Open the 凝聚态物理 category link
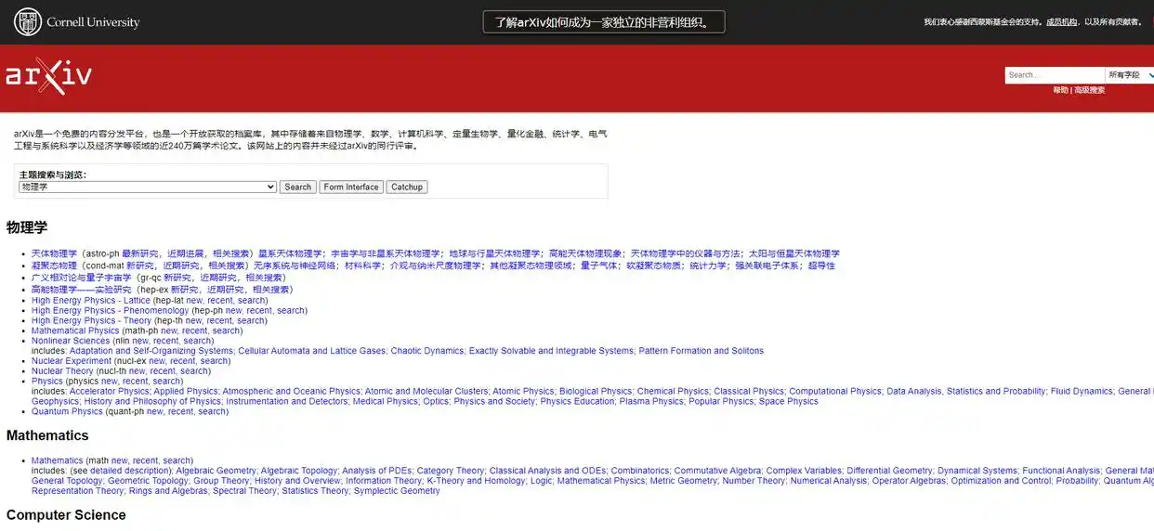 (54, 265)
